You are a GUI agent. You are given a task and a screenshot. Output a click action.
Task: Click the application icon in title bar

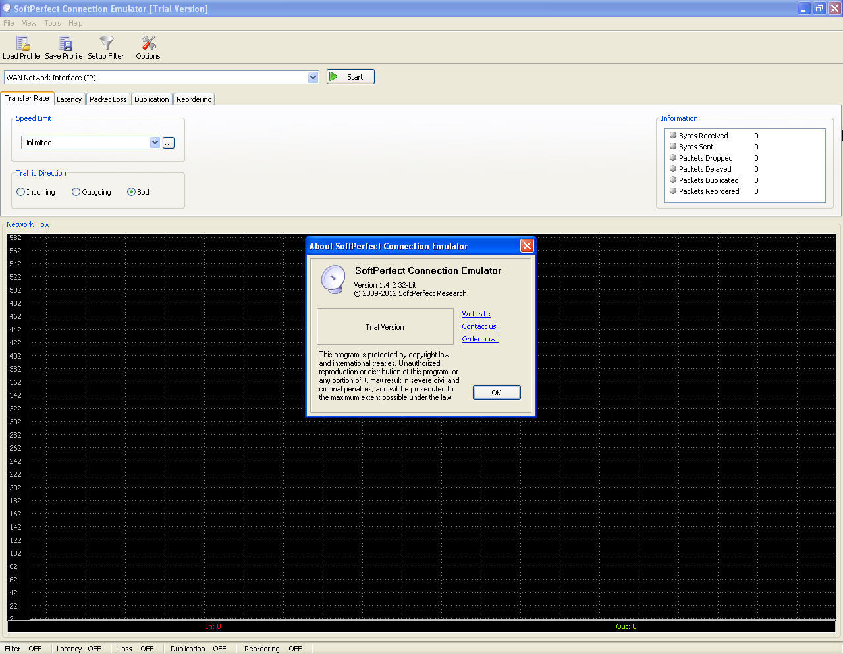(x=7, y=9)
